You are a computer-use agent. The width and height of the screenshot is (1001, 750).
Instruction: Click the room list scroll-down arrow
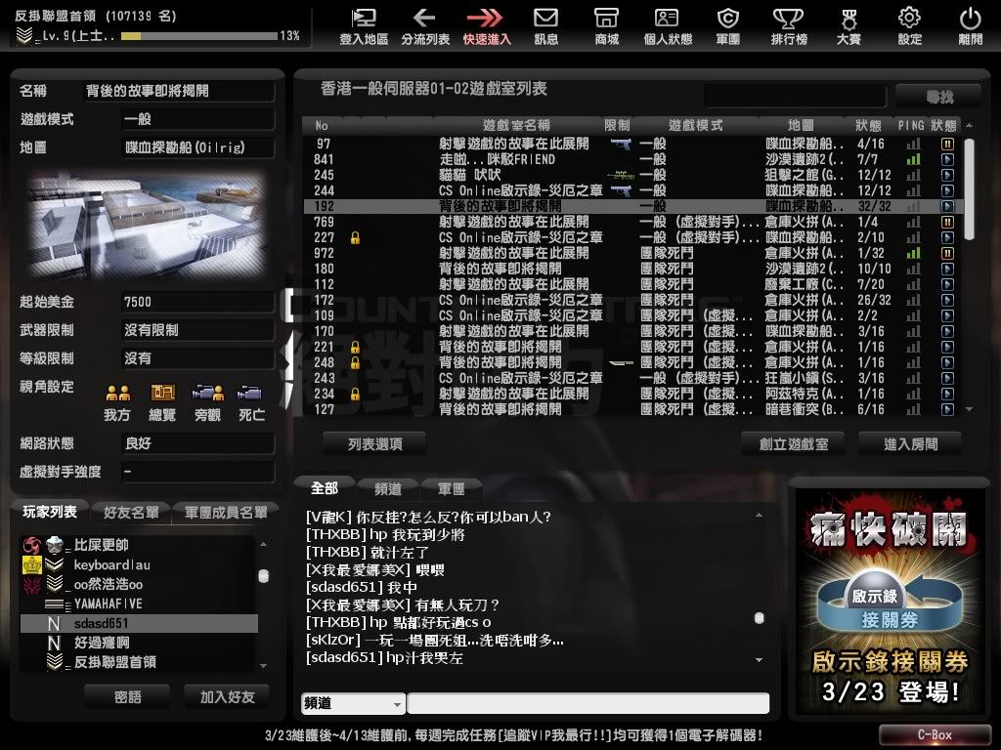tap(969, 410)
